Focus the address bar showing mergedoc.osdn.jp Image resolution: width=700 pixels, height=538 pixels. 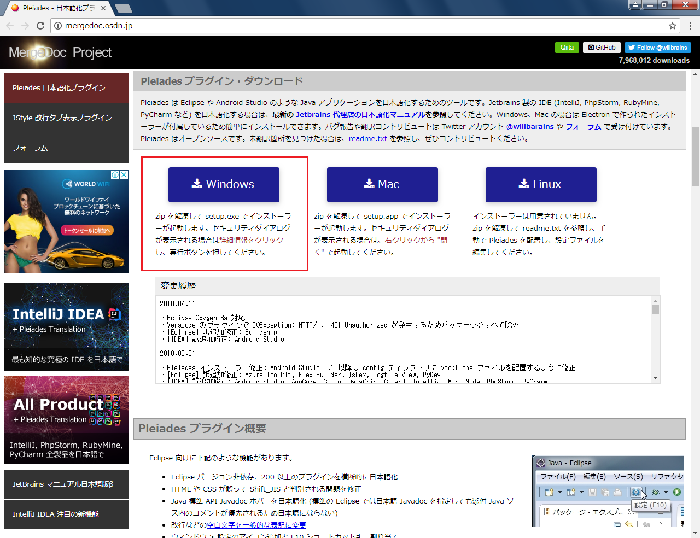click(x=365, y=26)
